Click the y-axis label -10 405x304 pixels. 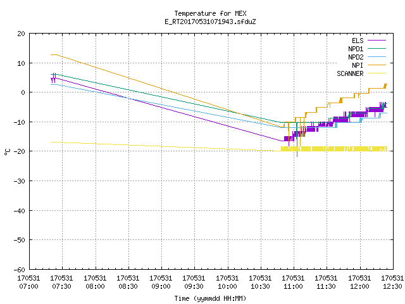(20, 122)
